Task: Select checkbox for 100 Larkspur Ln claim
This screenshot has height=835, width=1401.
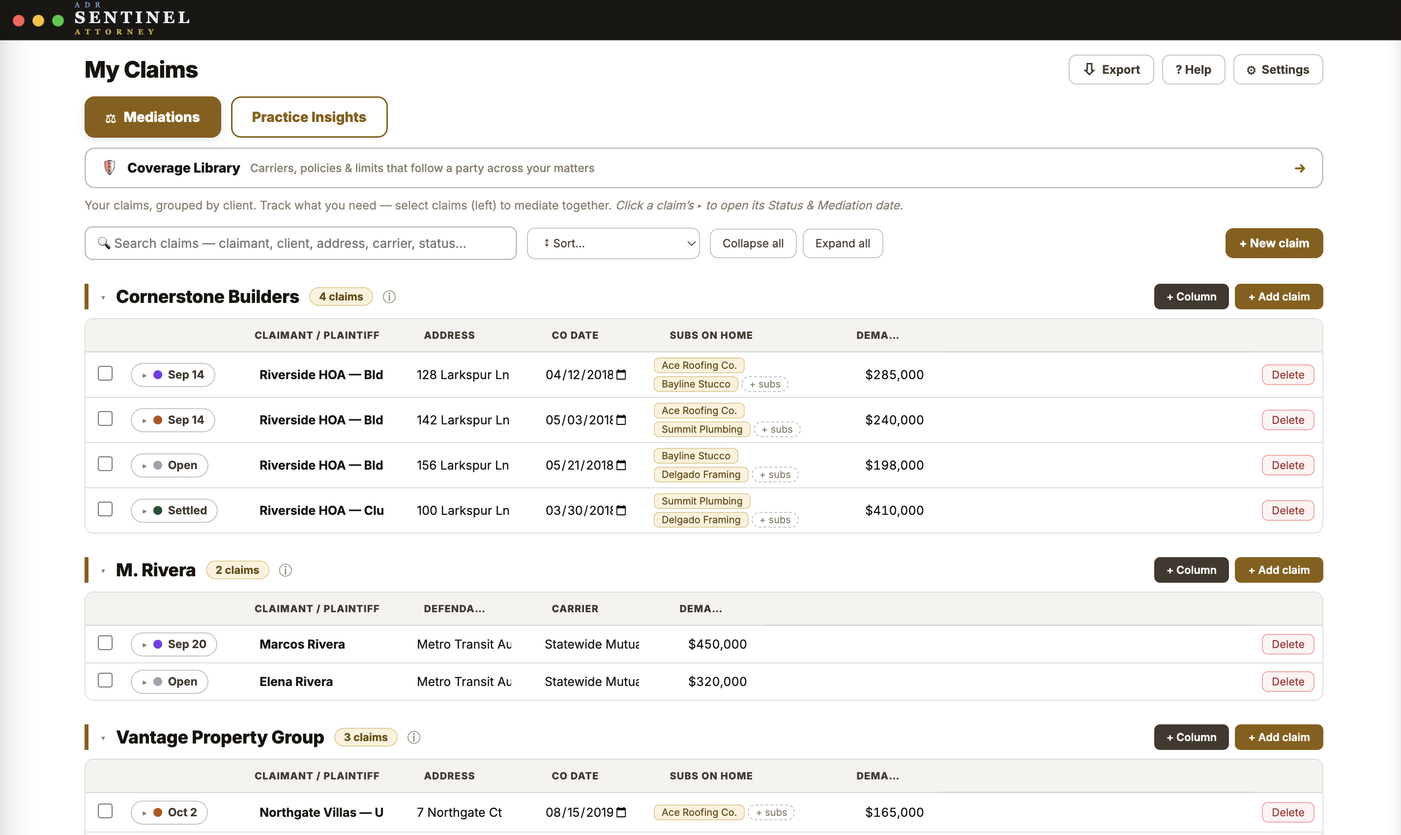Action: click(105, 509)
